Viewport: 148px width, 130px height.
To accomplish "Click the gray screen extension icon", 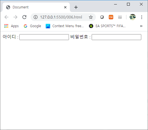I will (x=120, y=17).
